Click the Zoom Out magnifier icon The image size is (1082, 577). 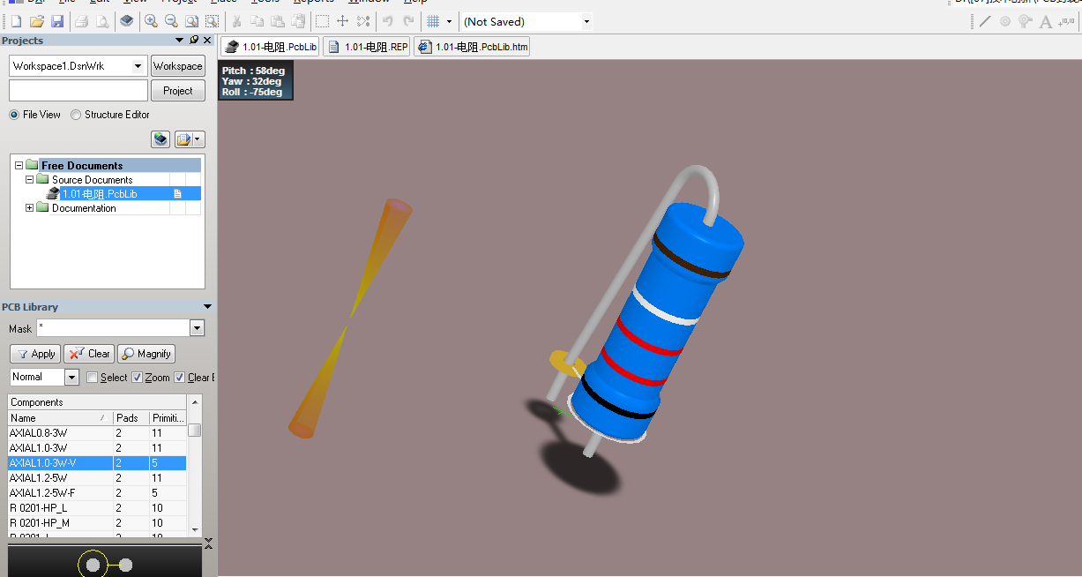click(x=171, y=21)
